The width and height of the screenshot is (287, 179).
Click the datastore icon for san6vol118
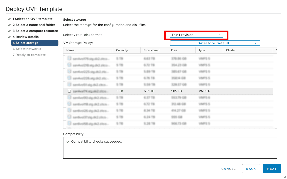click(x=69, y=104)
